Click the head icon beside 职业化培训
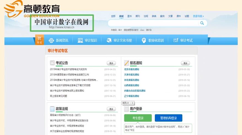Screen dimensions: 242x135 pyautogui.click(x=144, y=40)
